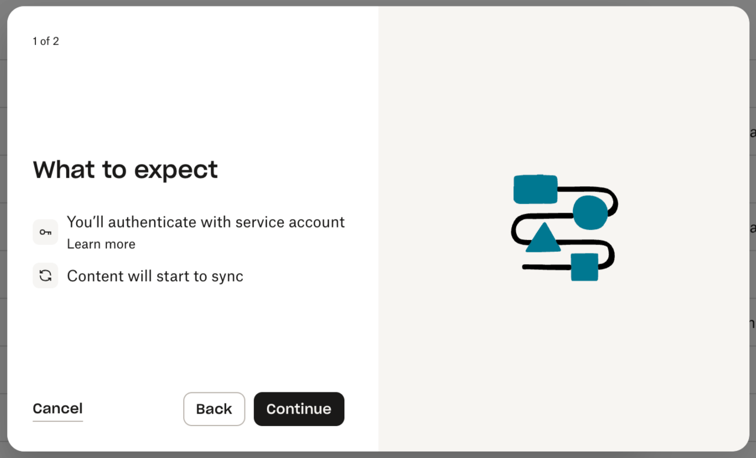756x458 pixels.
Task: Select the teal rounded rectangle in the illustration
Action: click(x=535, y=189)
